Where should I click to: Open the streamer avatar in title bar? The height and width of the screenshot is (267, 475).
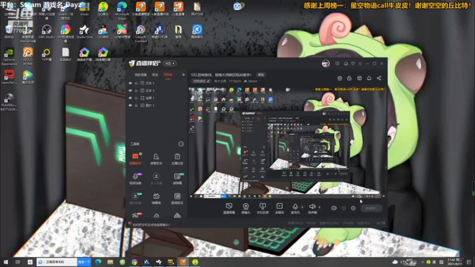tap(325, 63)
